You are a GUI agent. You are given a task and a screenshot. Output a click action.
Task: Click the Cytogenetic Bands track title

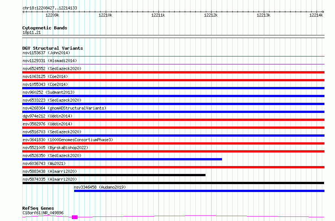click(45, 28)
